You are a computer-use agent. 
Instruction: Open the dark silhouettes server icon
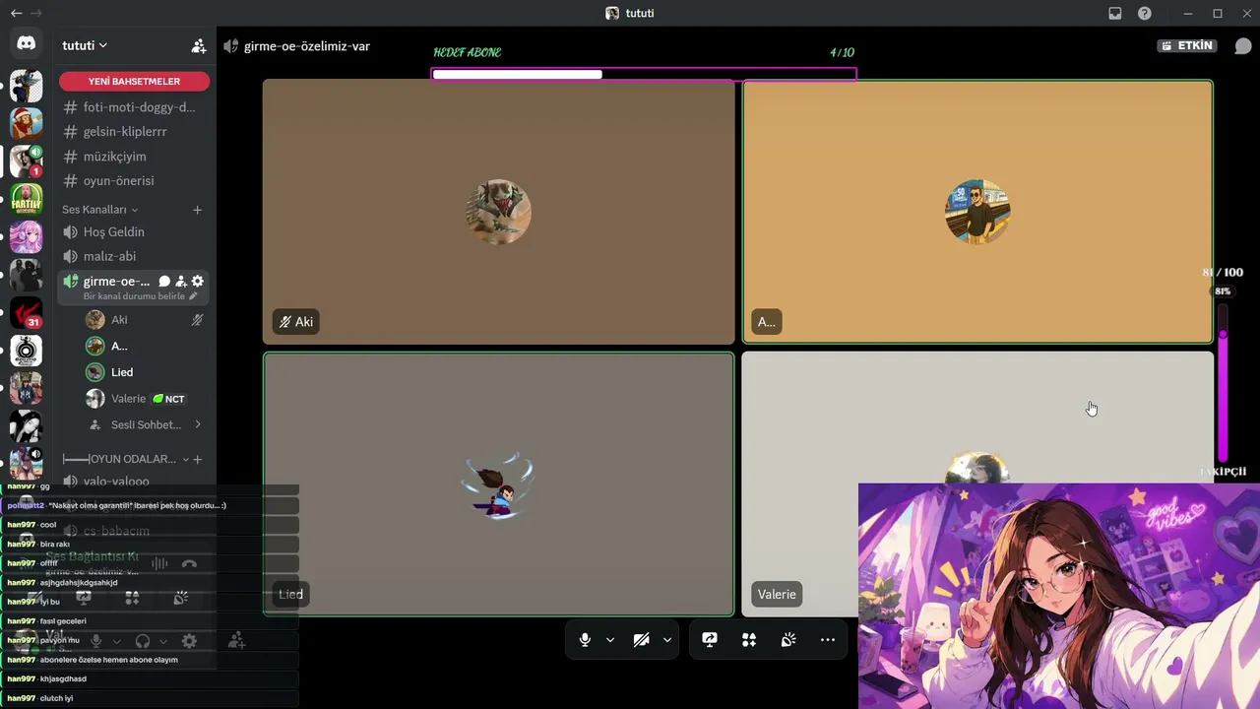(26, 275)
